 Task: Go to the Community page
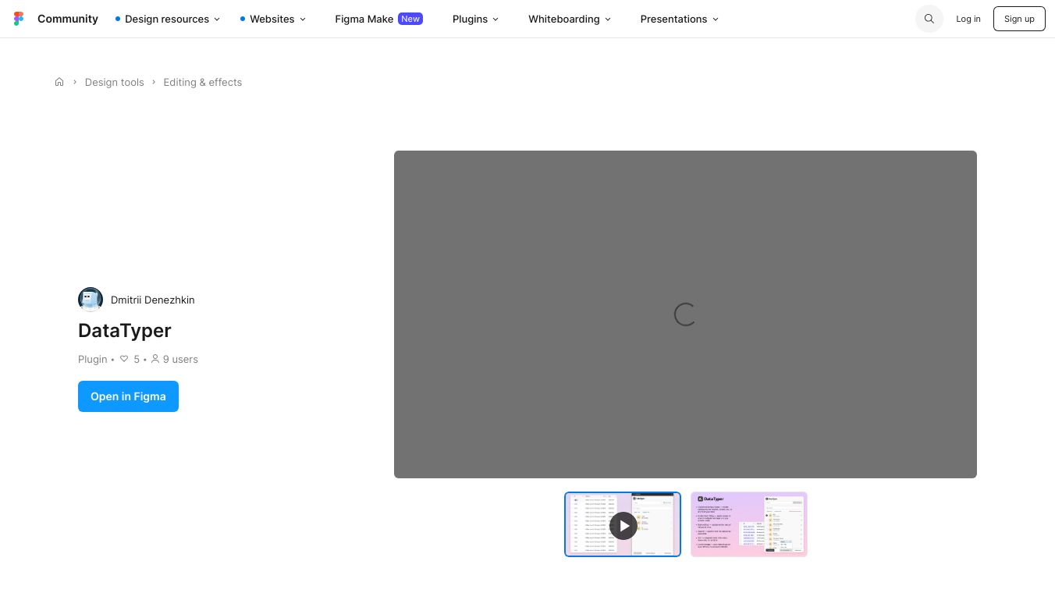pos(68,19)
